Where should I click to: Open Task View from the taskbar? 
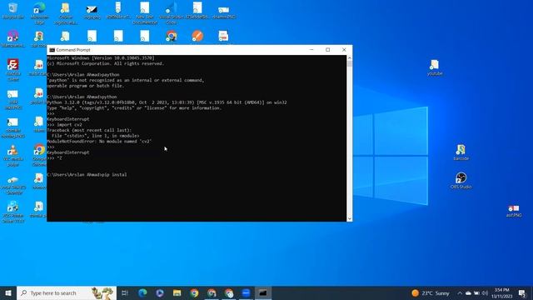[x=125, y=292]
